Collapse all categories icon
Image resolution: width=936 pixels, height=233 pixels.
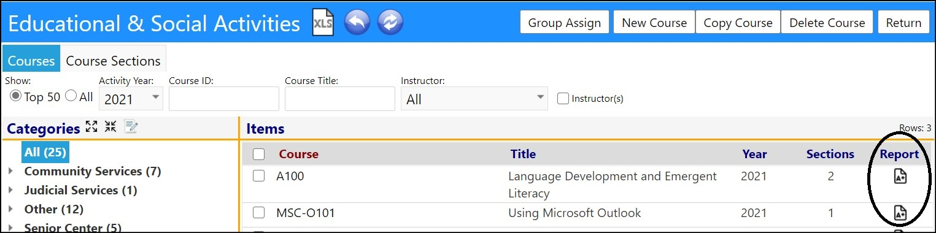point(110,127)
